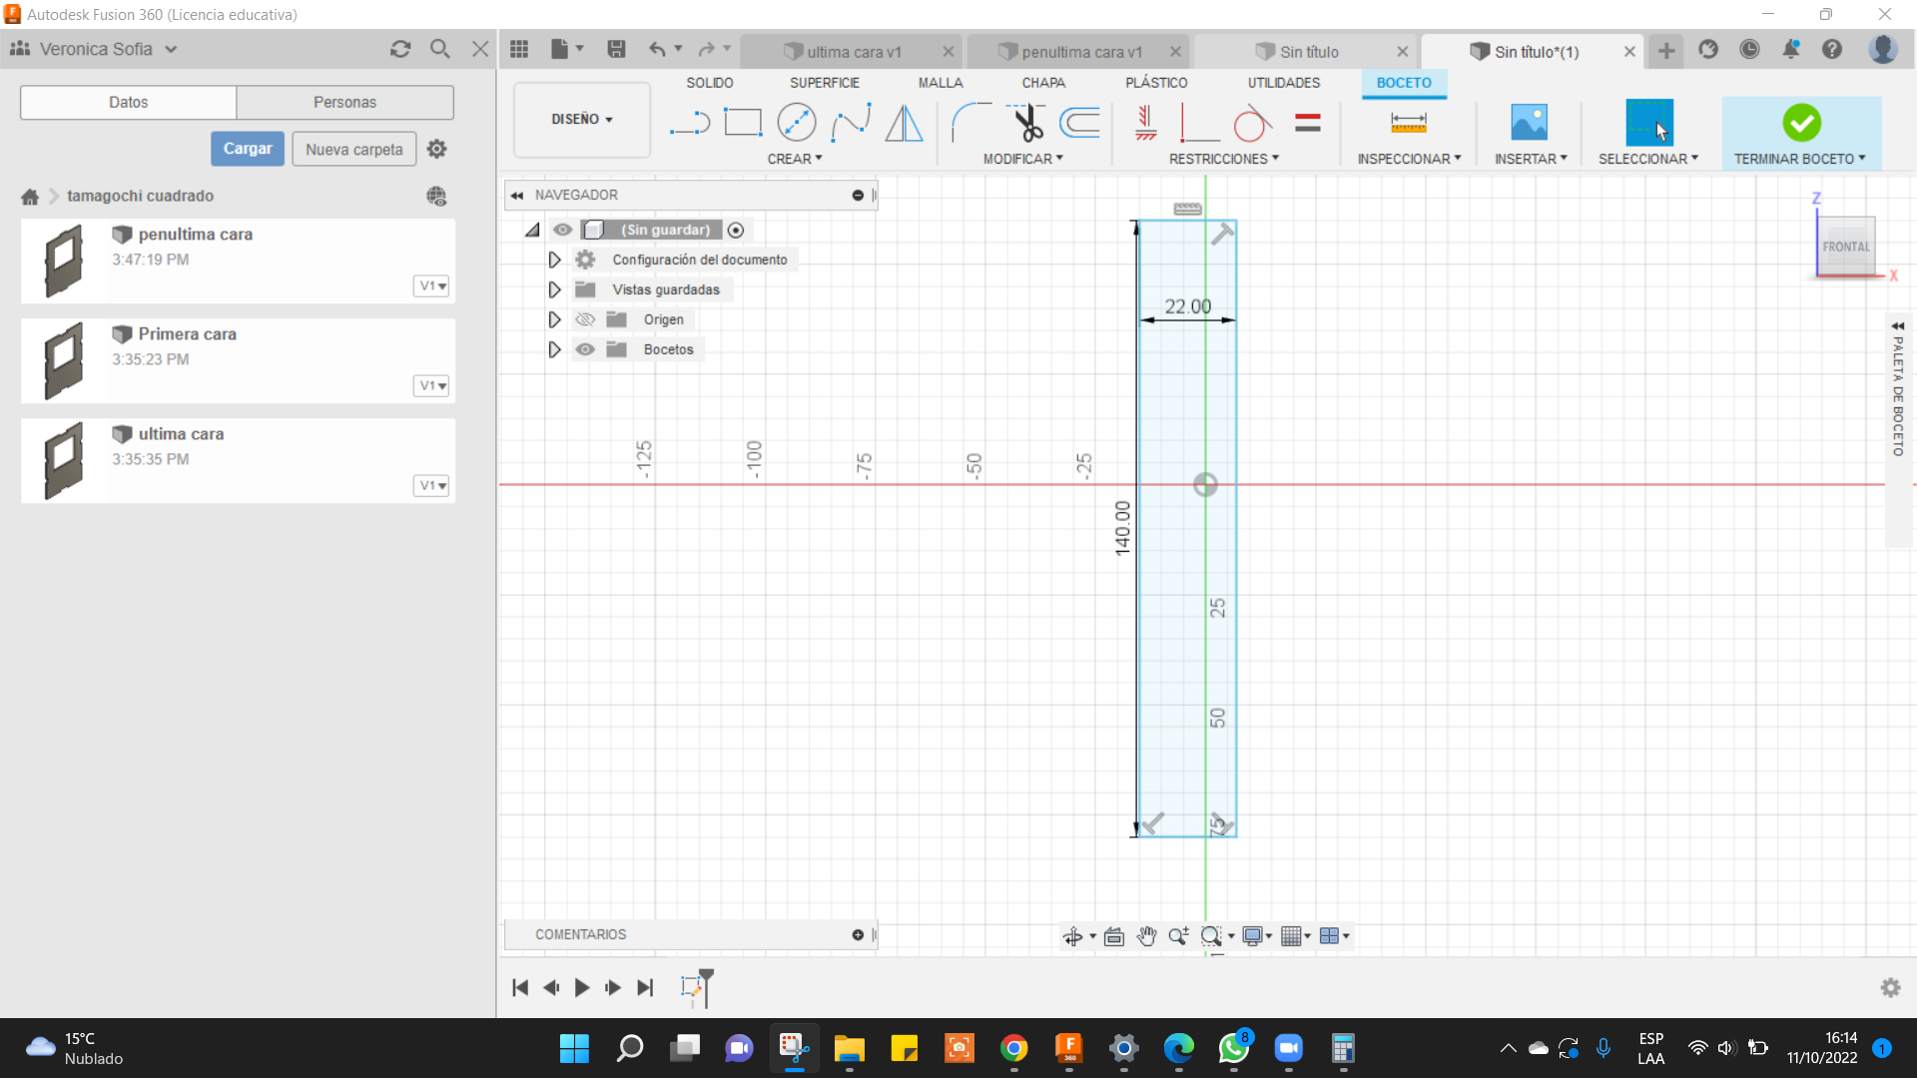Click the Nueva carpeta button
Image resolution: width=1917 pixels, height=1078 pixels.
coord(353,149)
